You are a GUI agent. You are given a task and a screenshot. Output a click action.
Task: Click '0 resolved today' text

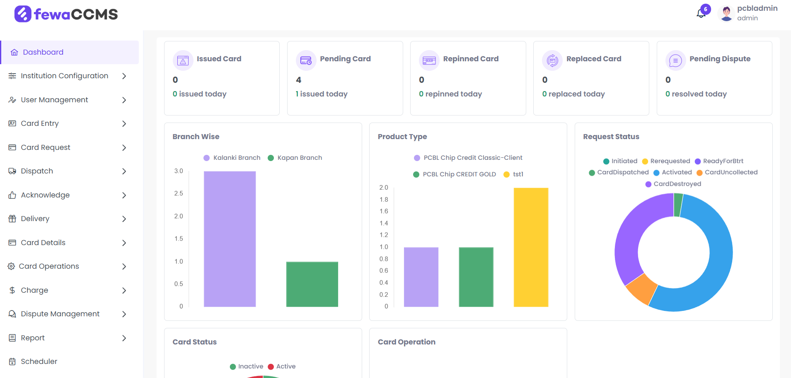696,94
